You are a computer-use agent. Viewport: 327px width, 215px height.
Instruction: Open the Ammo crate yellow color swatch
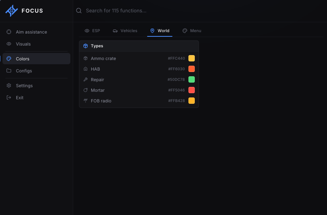pyautogui.click(x=192, y=58)
